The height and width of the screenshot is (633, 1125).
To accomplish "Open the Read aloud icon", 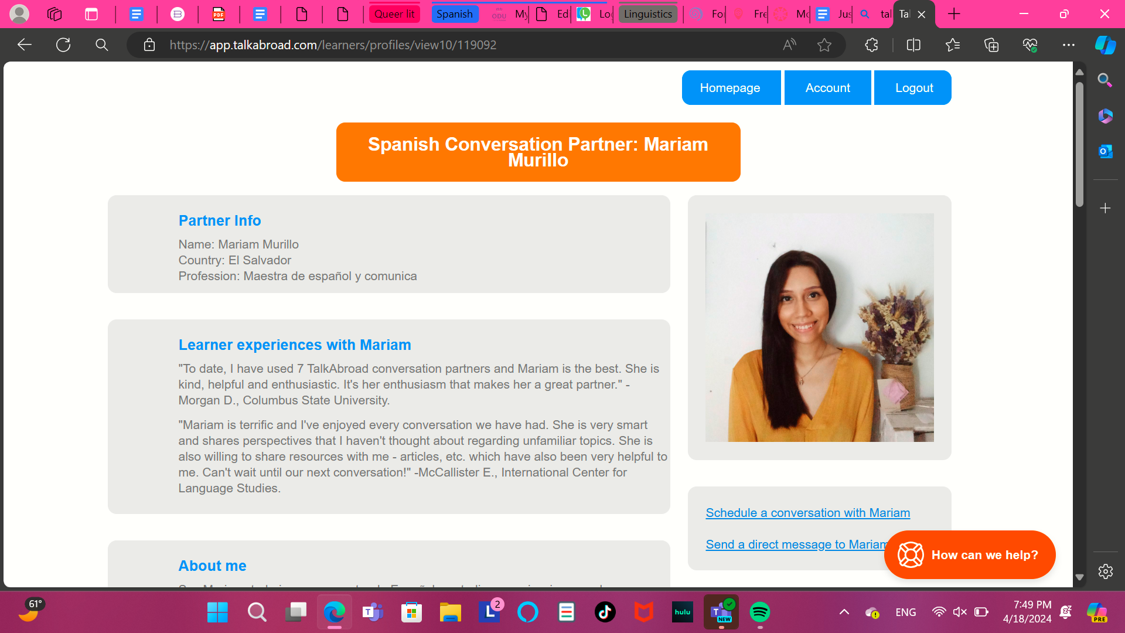I will (x=789, y=45).
